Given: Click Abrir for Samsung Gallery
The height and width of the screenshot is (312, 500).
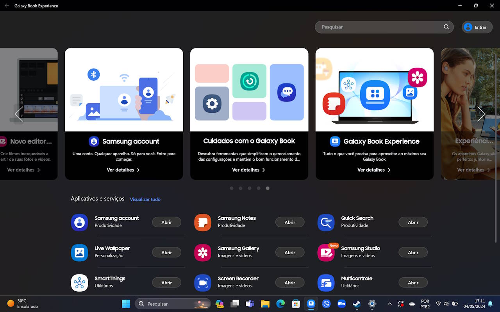Looking at the screenshot, I should [x=290, y=252].
